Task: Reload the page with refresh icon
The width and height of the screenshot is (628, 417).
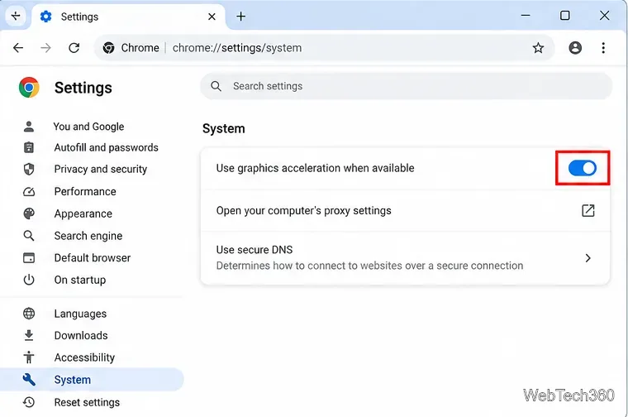Action: click(x=74, y=48)
